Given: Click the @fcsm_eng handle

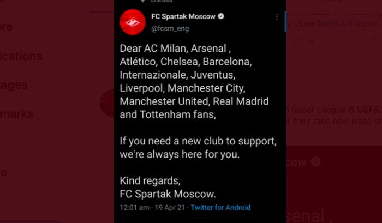Looking at the screenshot, I should coord(170,29).
